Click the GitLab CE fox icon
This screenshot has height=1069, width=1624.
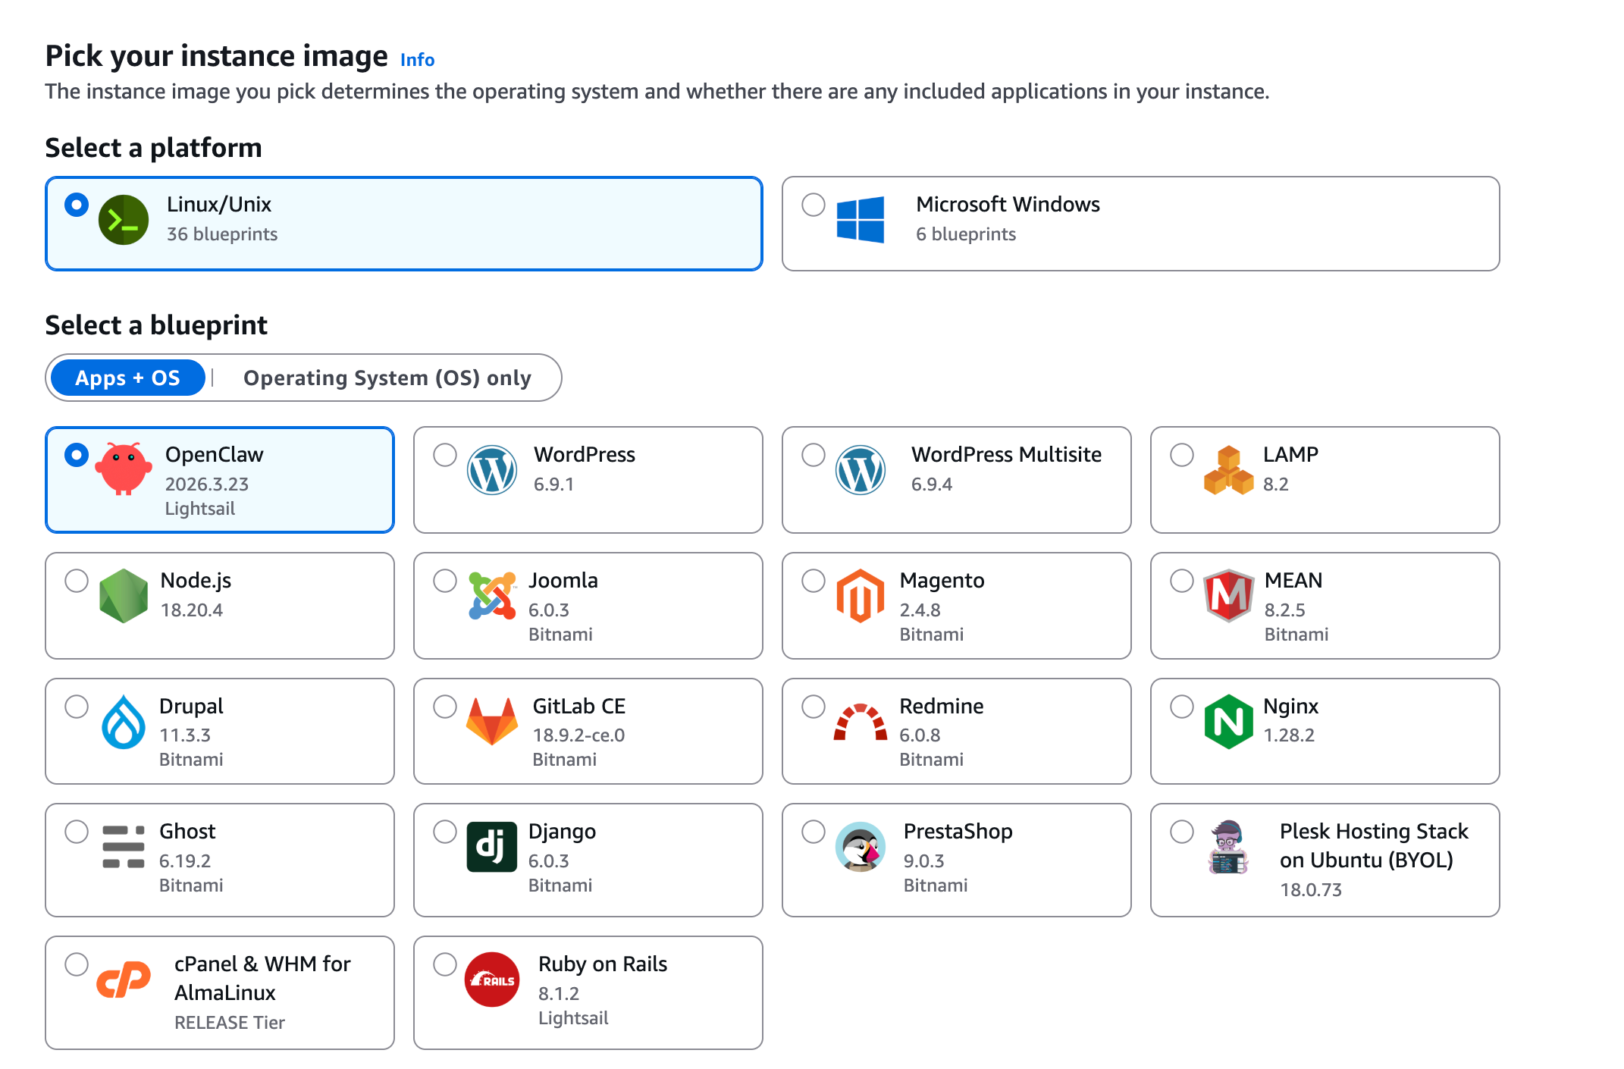click(x=492, y=721)
